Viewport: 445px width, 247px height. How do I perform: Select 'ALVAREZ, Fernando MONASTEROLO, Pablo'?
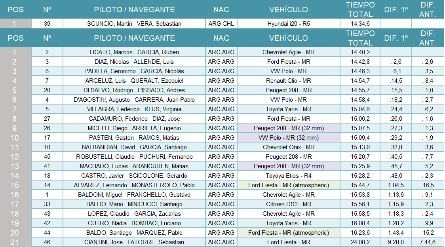click(134, 185)
